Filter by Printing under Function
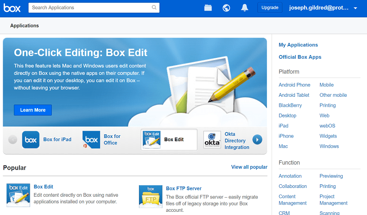Viewport: 367px width, 215px height. click(x=328, y=187)
